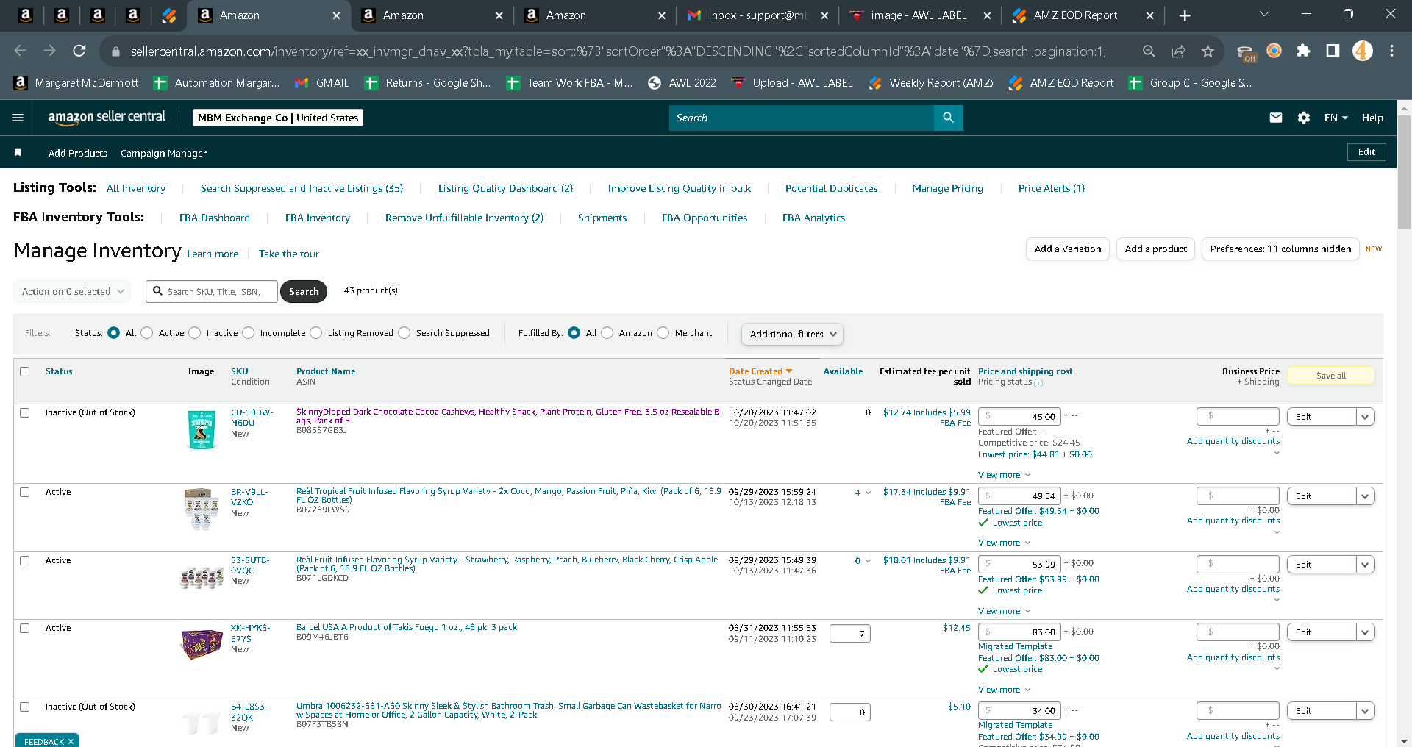
Task: Click the site lock icon in address bar
Action: click(x=115, y=51)
